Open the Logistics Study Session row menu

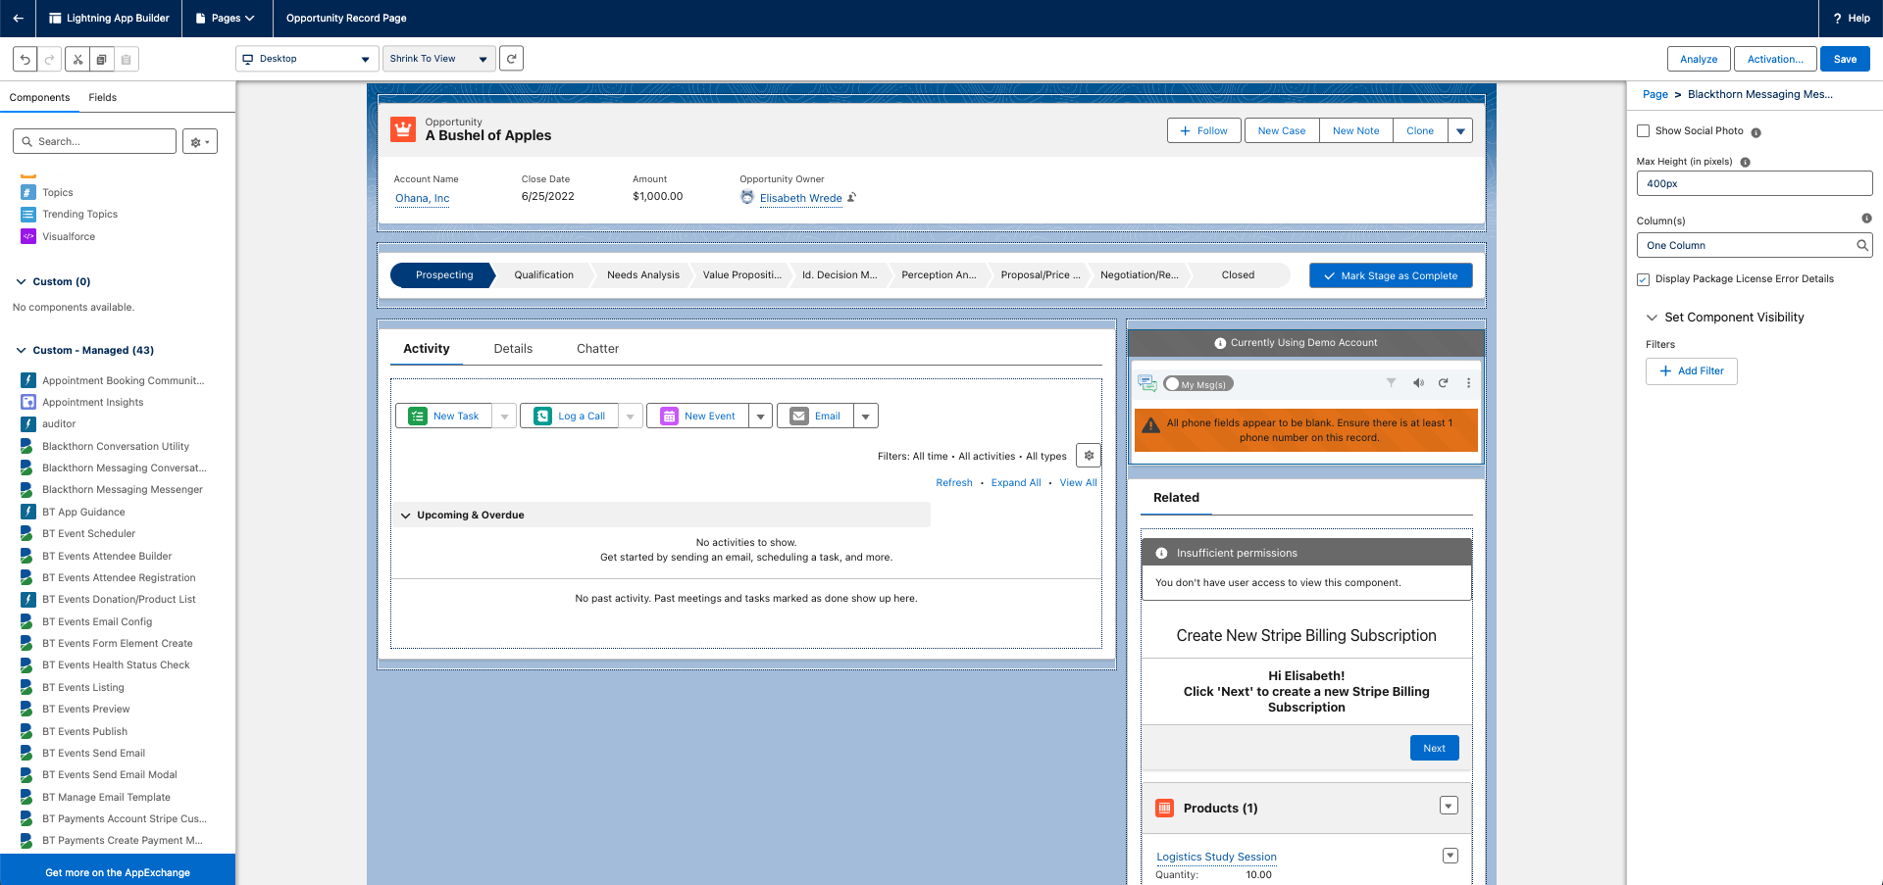click(x=1450, y=856)
